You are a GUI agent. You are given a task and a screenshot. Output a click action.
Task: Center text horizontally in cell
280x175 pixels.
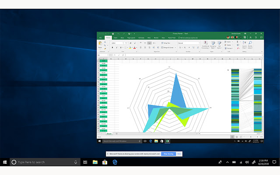145,48
